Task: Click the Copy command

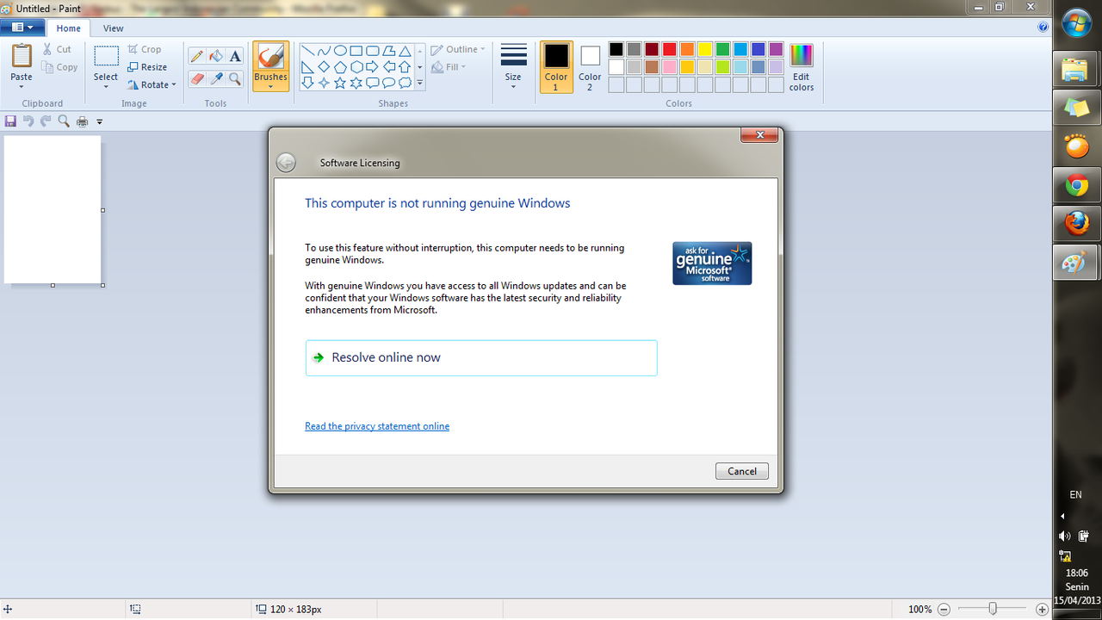Action: pyautogui.click(x=59, y=67)
